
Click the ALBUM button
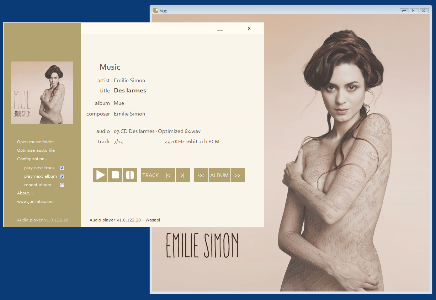[219, 175]
